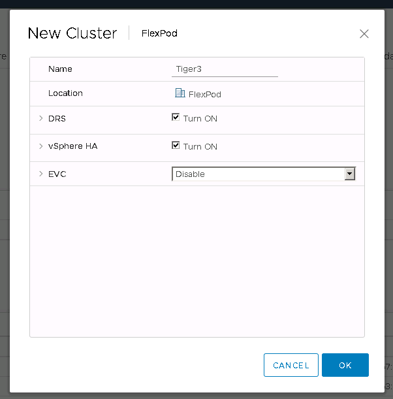Select the EVC row label
Viewport: 393px width, 399px height.
coord(57,174)
